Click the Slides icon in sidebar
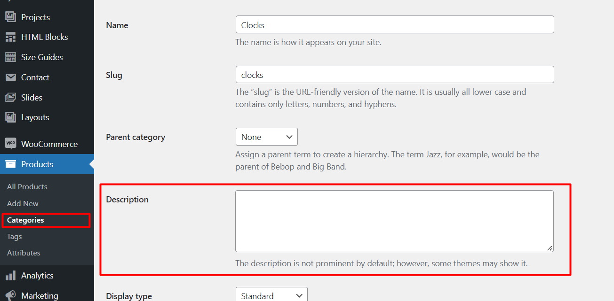 click(x=10, y=98)
